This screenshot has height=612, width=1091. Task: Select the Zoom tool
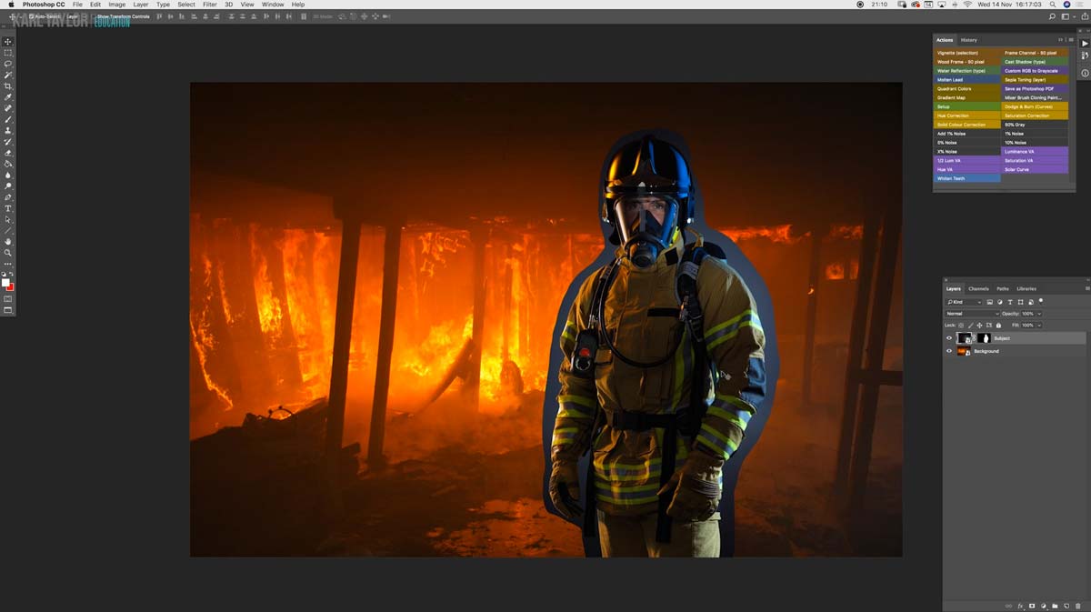[x=7, y=253]
